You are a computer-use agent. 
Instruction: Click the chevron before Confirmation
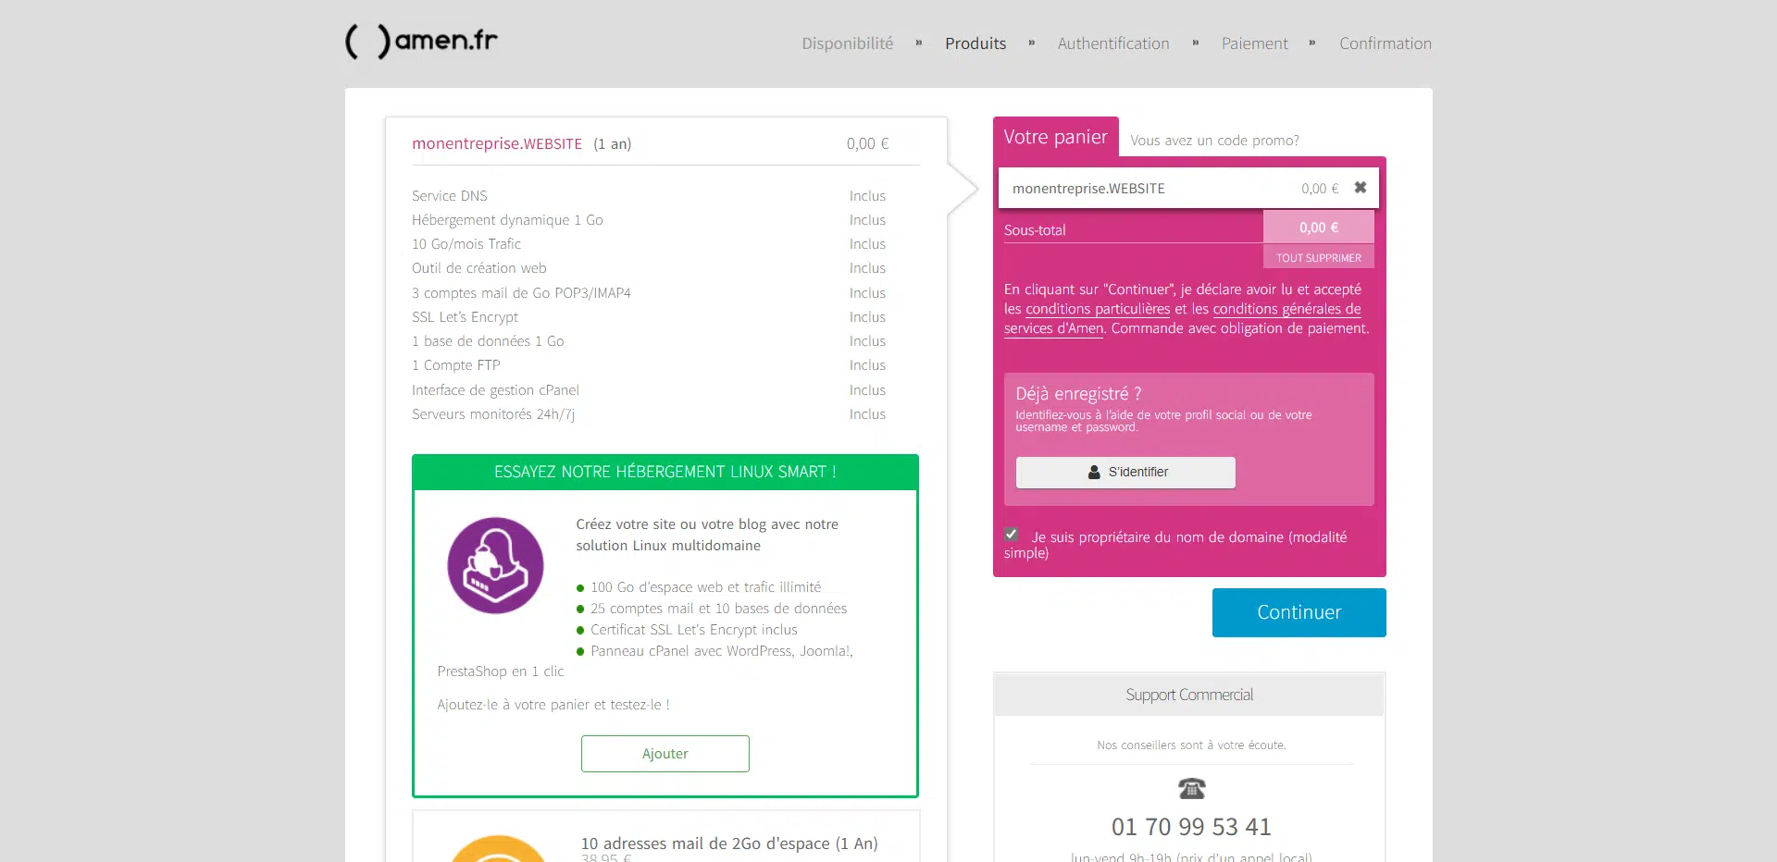[1312, 42]
